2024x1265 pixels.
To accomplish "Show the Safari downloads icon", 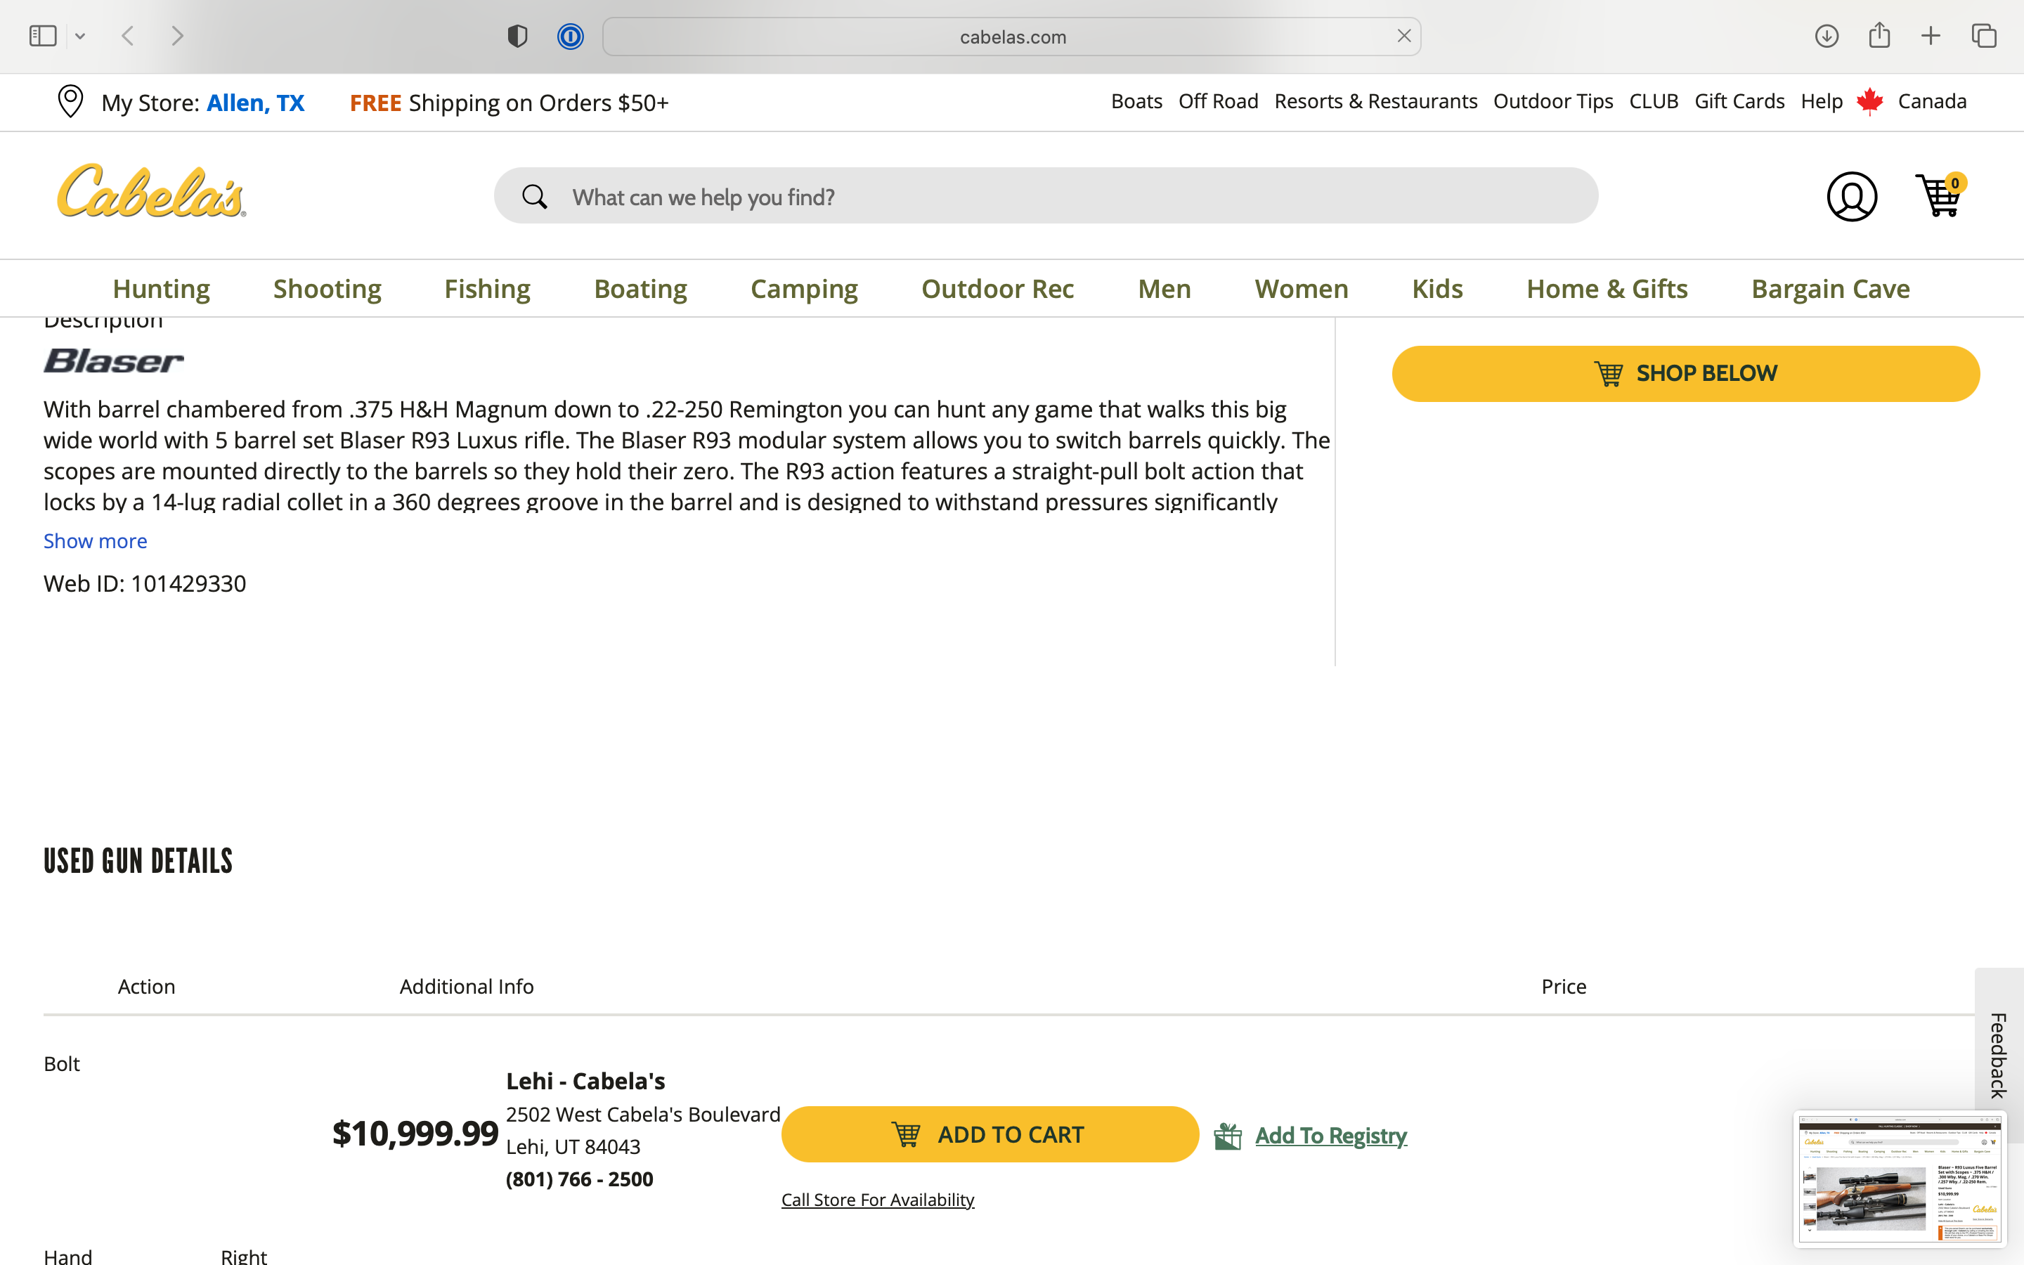I will [1827, 36].
